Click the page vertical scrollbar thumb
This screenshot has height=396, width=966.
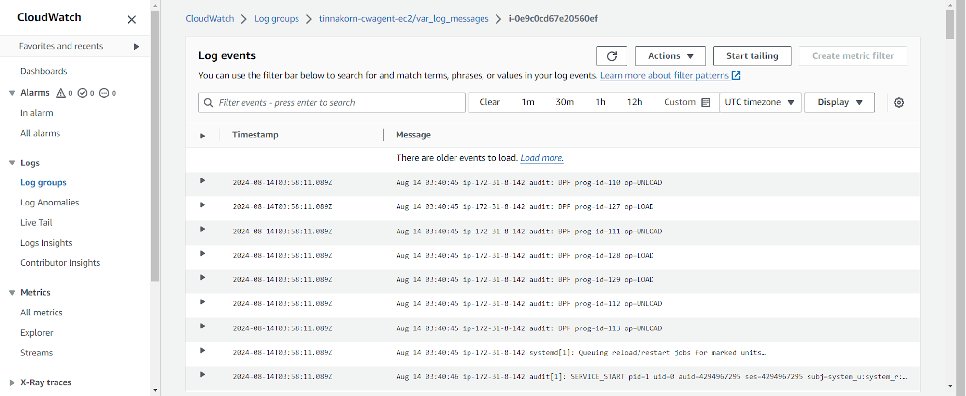click(950, 24)
